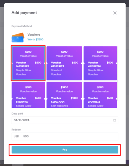The image size is (129, 166).
Task: Click the Worth $3500 link
Action: click(x=35, y=39)
